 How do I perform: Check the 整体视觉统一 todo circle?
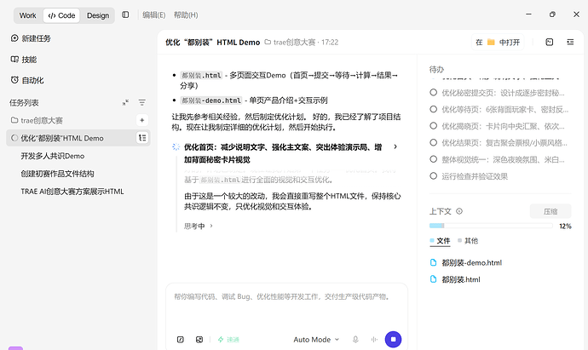tap(434, 159)
